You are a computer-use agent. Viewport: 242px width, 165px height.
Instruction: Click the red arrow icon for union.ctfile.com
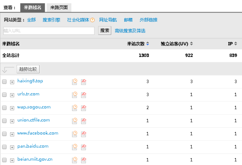[x=83, y=121]
